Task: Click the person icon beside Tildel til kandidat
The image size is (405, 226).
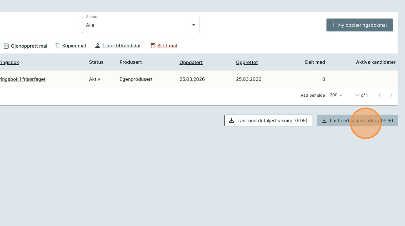Action: coord(98,46)
